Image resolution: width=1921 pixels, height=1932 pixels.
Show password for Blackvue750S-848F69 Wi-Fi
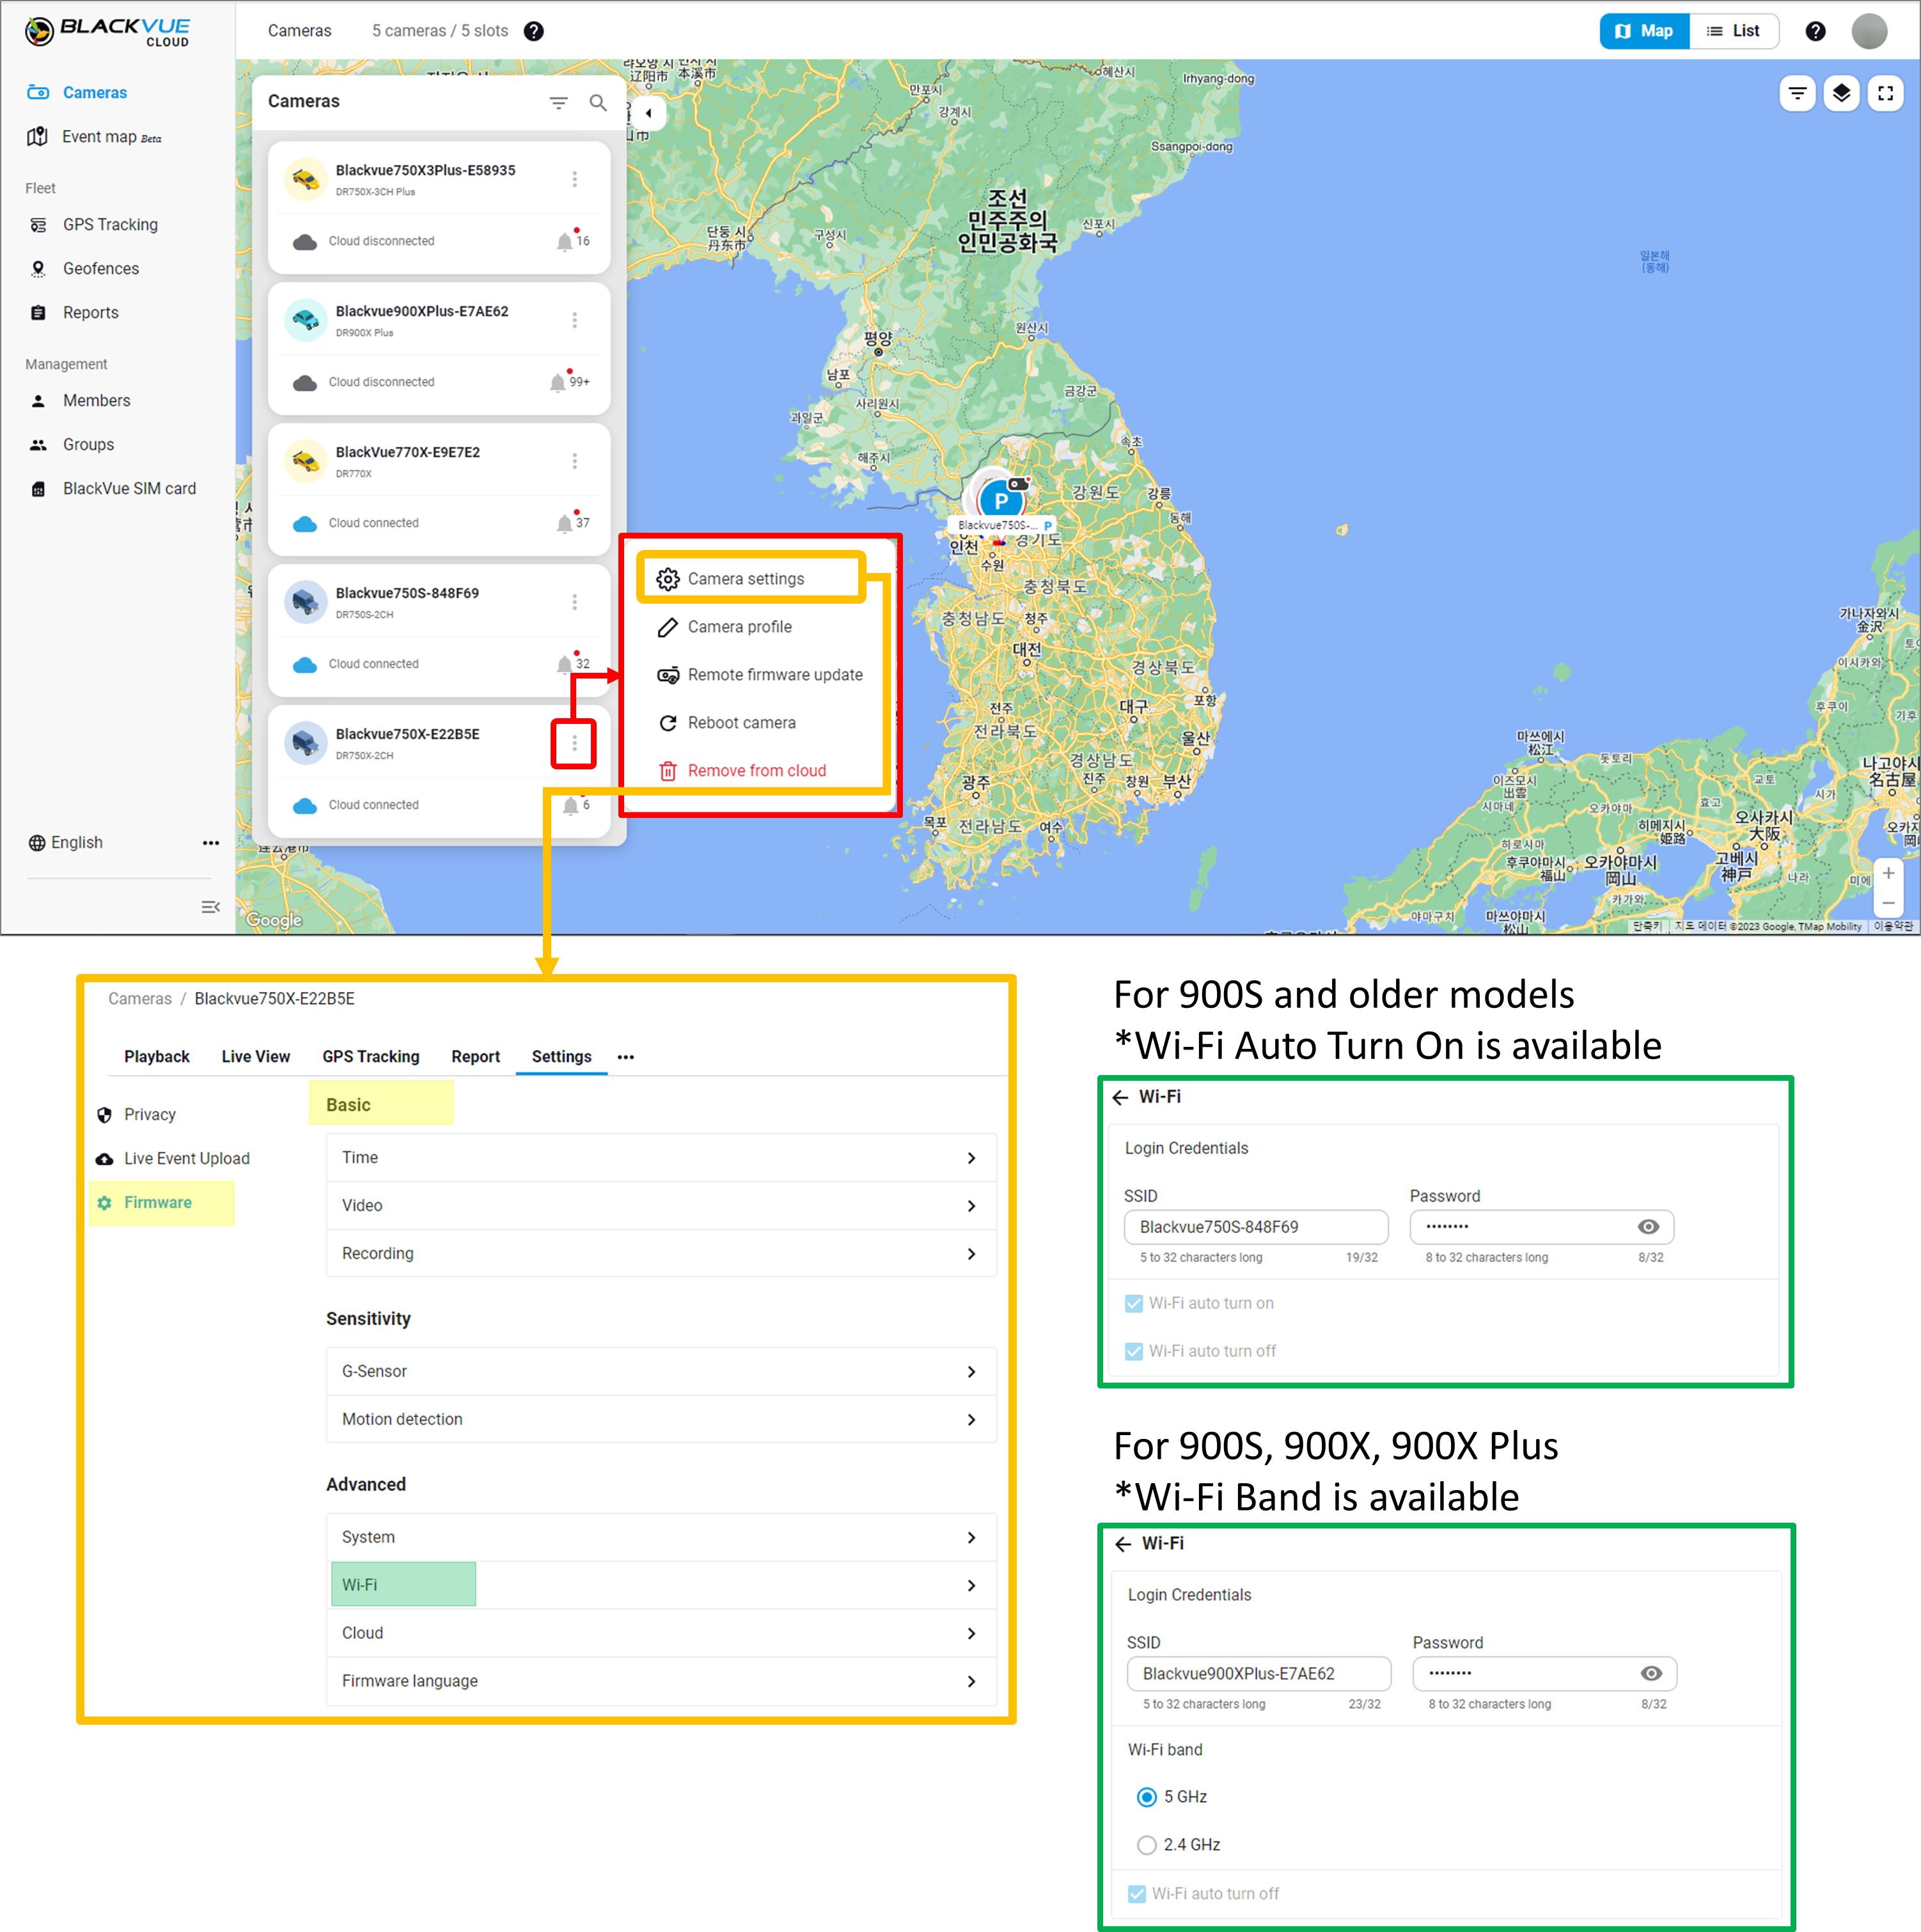point(1649,1227)
